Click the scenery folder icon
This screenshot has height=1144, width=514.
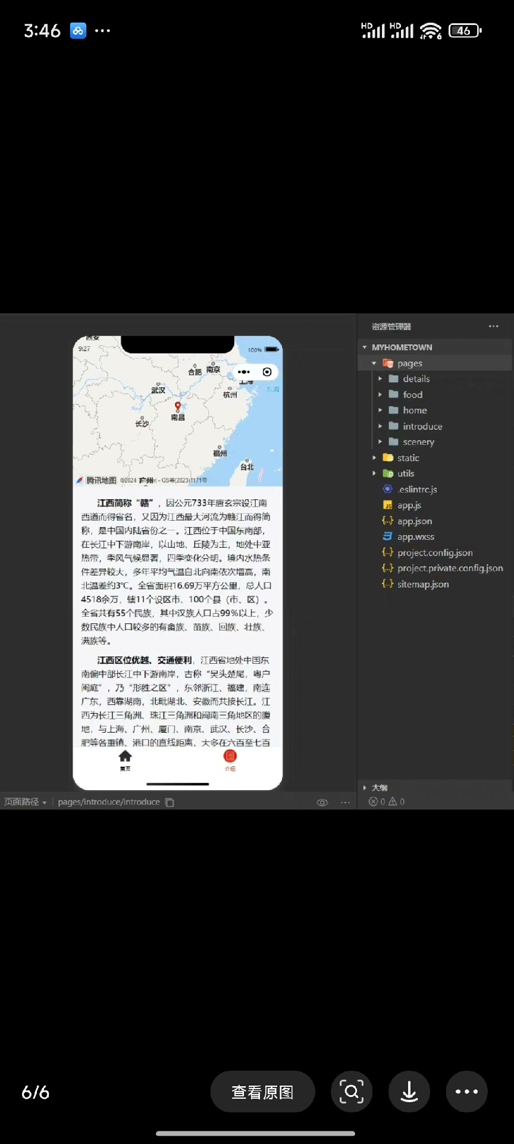(393, 442)
